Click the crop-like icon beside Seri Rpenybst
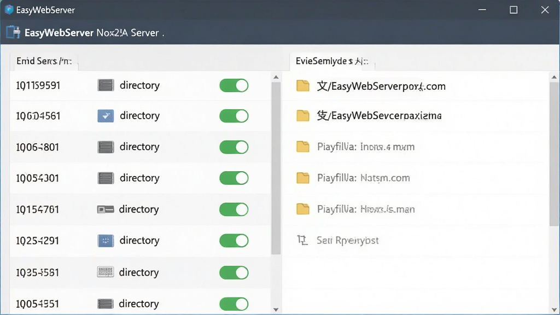This screenshot has height=315, width=560. 302,240
